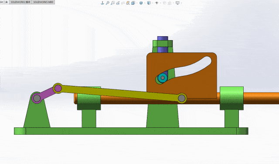Open the SOLIDWORKS add-ins tab

(x=20, y=2)
